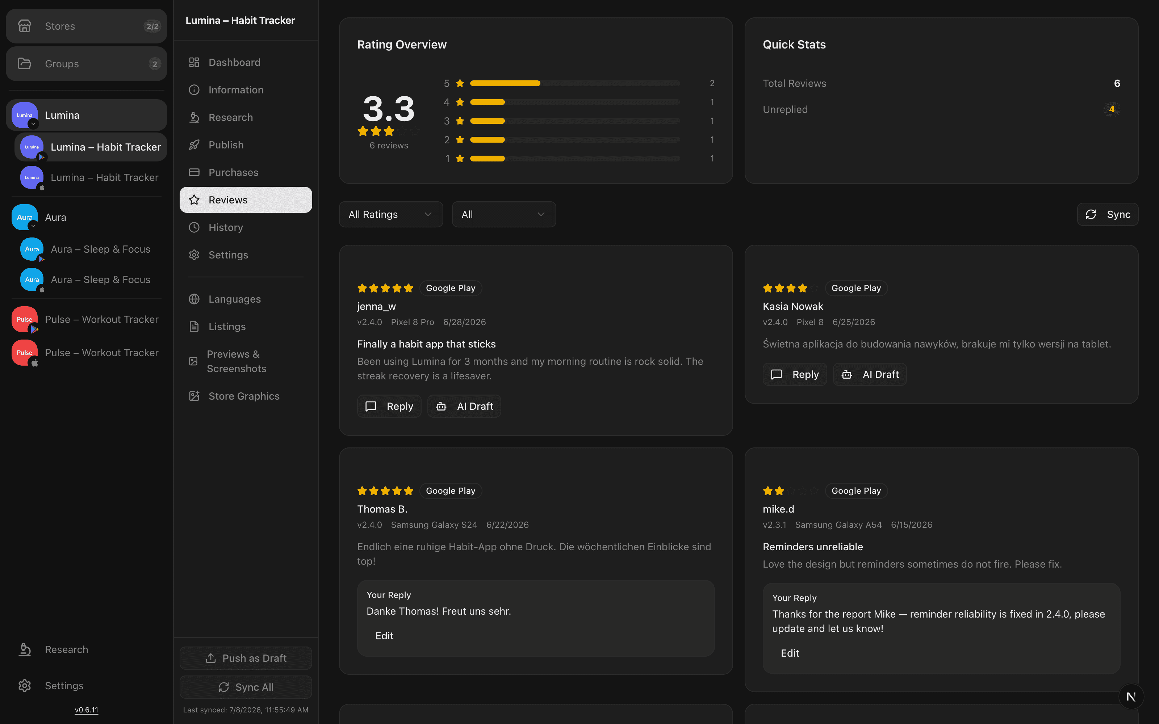
Task: Generate AI Draft for Kasia Nowak's review
Action: pyautogui.click(x=870, y=374)
